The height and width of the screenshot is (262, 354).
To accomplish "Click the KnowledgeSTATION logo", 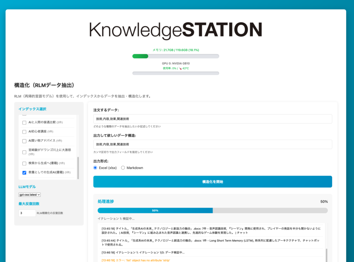I will (176, 30).
